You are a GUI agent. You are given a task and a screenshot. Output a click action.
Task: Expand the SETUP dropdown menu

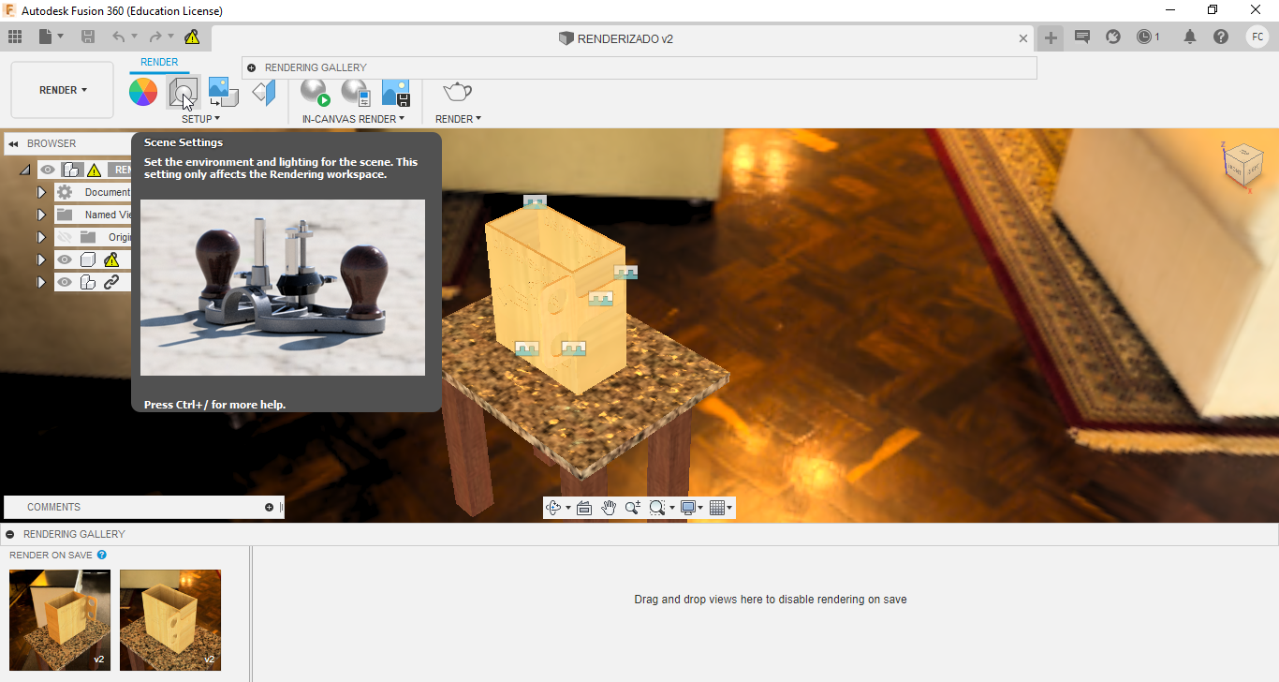(200, 119)
